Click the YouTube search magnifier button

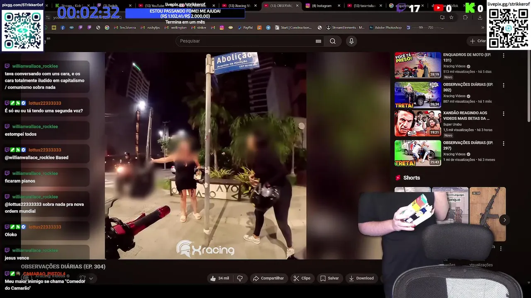pyautogui.click(x=333, y=41)
